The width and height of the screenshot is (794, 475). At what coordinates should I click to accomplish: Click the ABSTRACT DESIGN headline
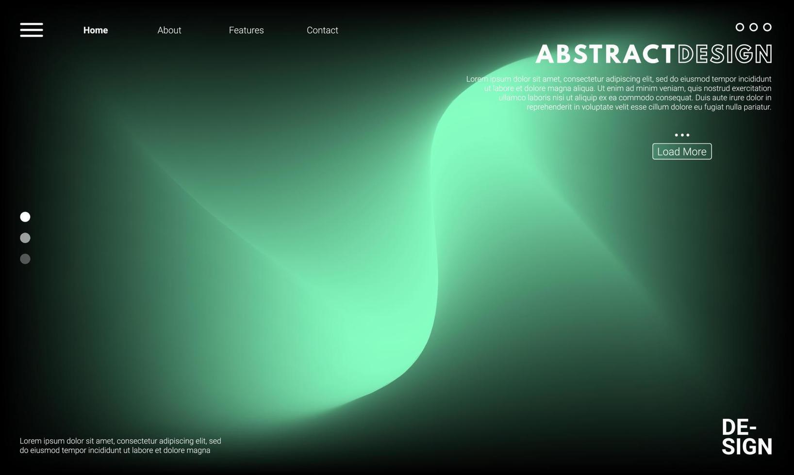[x=654, y=54]
